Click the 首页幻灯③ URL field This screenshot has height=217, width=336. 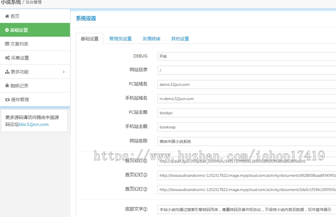point(247,189)
